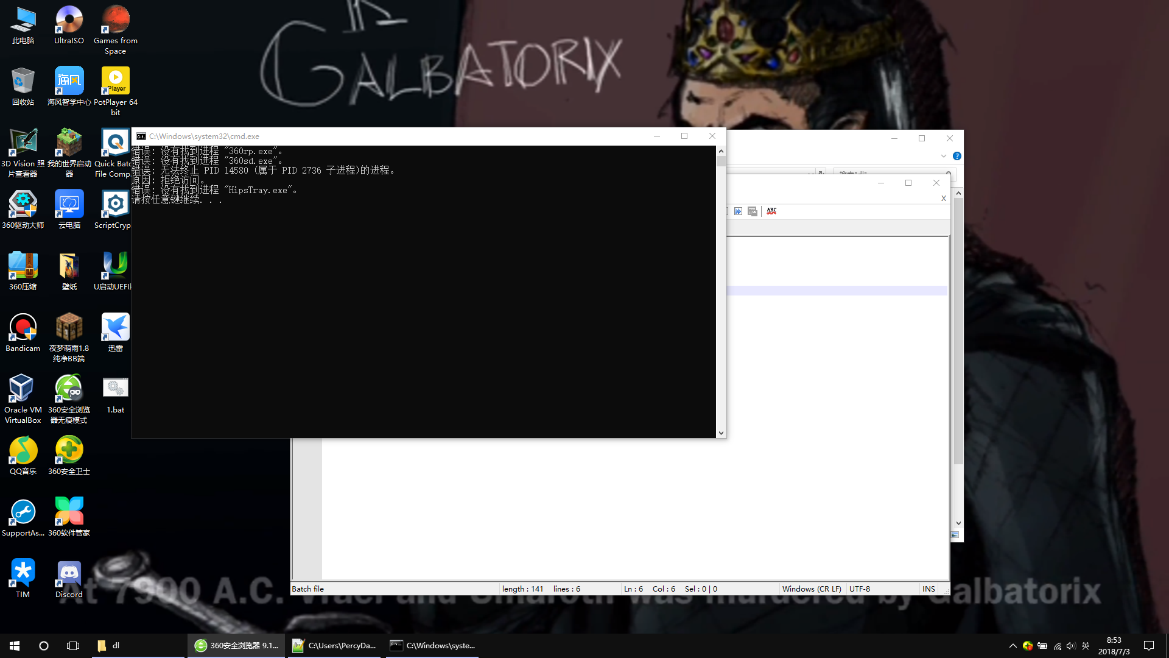Expand the Explorer ribbon chevron
Screen dimensions: 1169x658
[x=944, y=156]
